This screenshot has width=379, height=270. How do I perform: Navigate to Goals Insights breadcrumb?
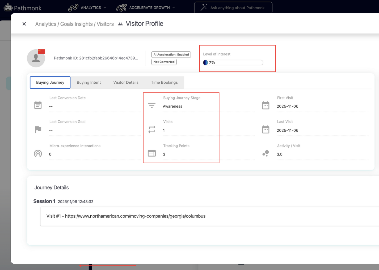point(77,24)
